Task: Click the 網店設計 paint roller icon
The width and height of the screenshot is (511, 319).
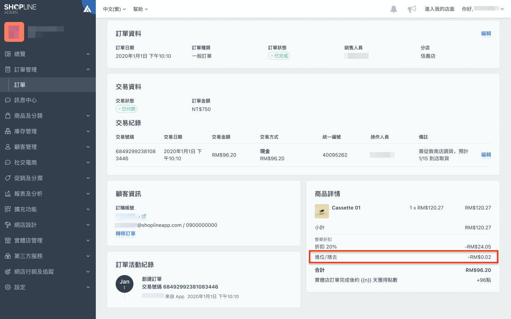Action: pos(8,225)
